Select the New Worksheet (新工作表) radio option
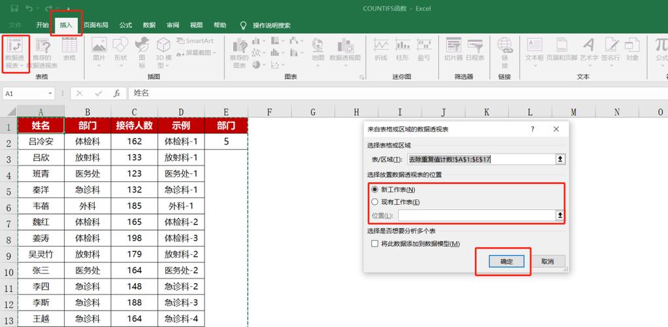 [375, 189]
